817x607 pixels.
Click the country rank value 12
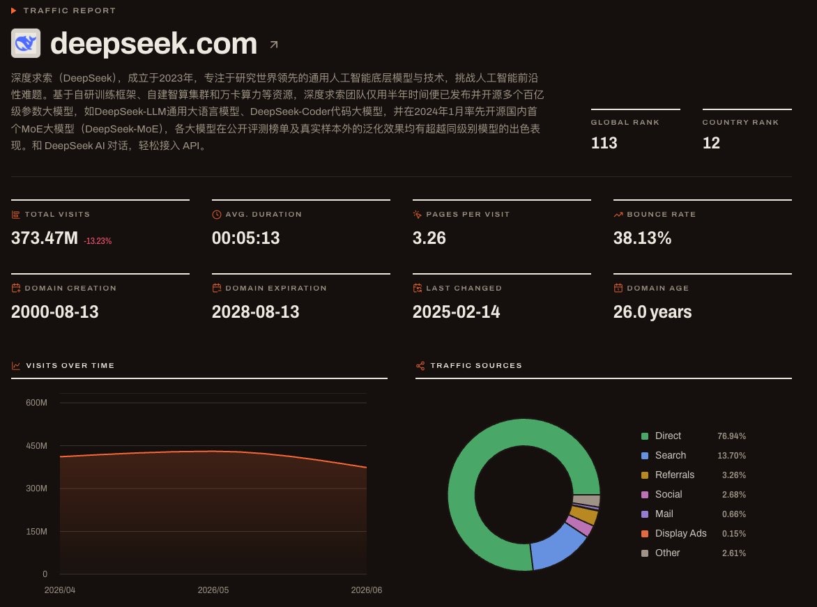point(711,143)
